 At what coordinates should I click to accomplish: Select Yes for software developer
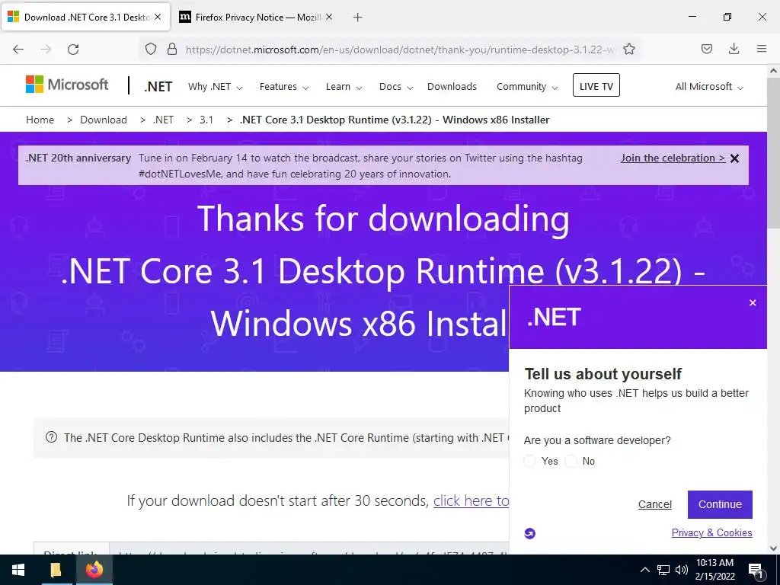(x=530, y=461)
